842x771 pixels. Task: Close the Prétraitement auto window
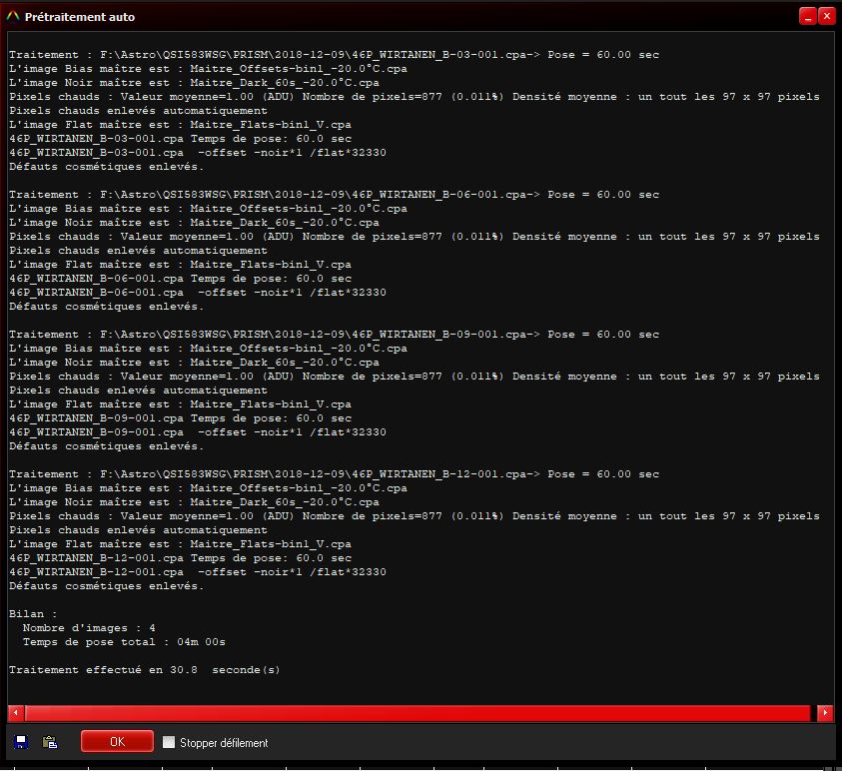(826, 16)
